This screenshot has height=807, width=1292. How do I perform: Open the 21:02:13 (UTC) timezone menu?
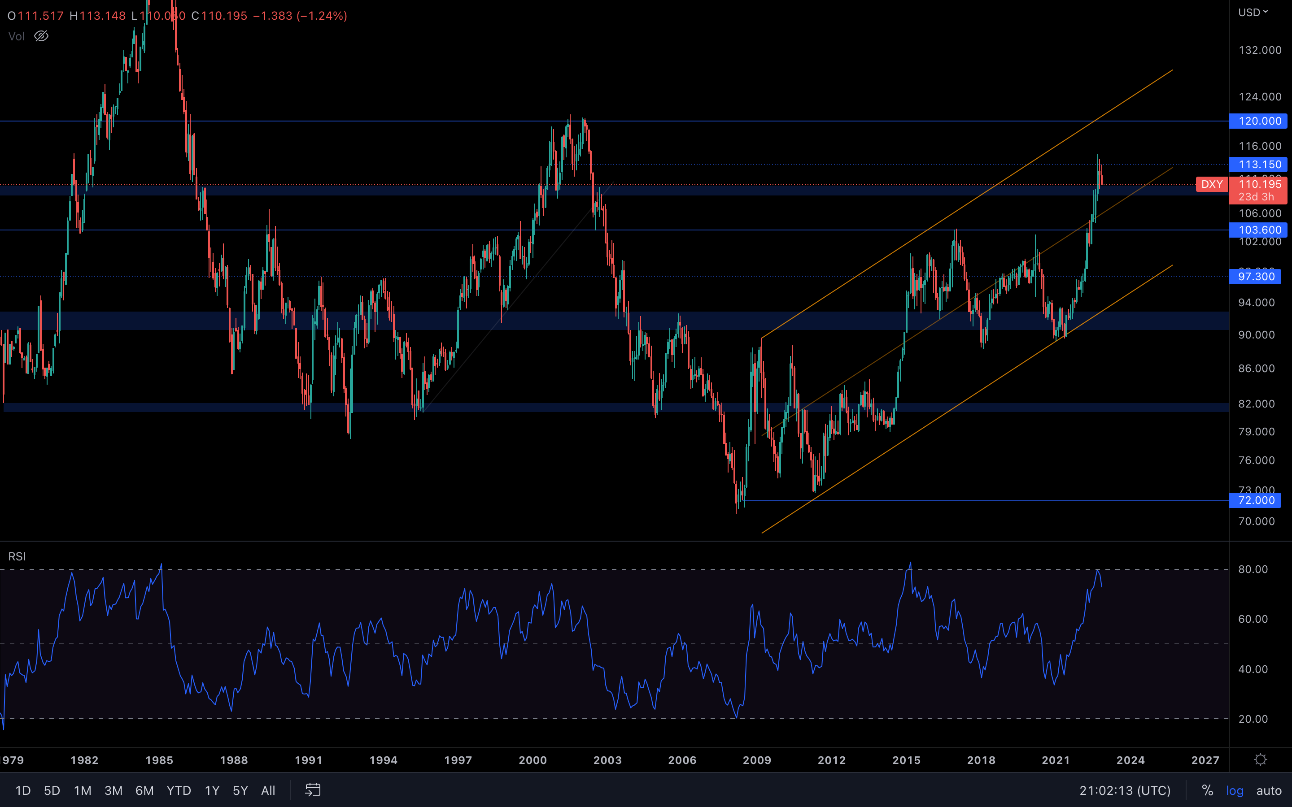(x=1125, y=790)
